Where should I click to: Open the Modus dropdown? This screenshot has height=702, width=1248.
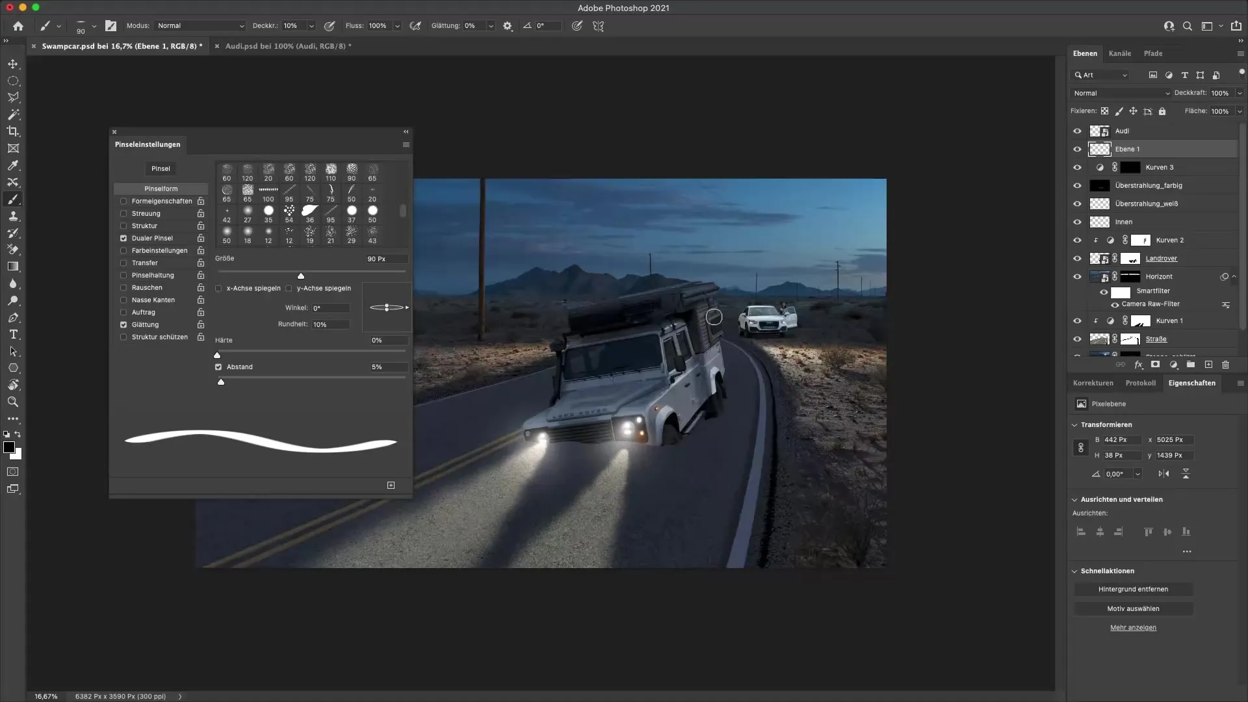coord(200,26)
